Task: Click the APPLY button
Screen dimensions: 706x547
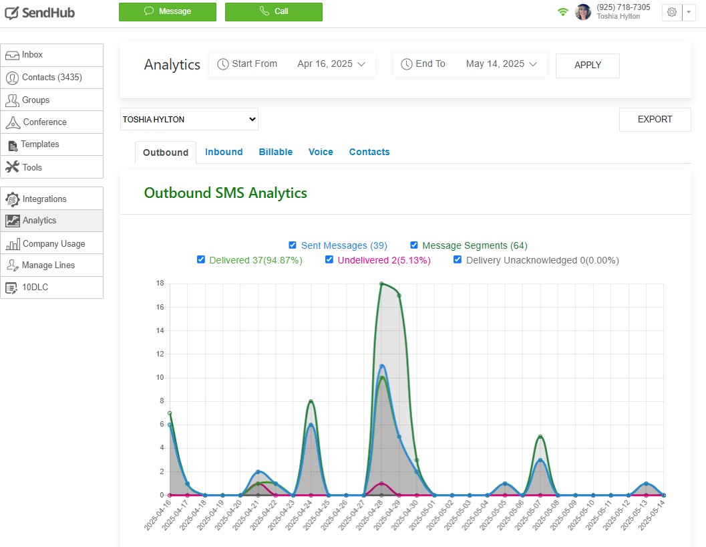Action: coord(588,66)
